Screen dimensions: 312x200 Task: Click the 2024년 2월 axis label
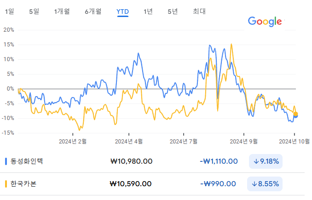point(73,142)
